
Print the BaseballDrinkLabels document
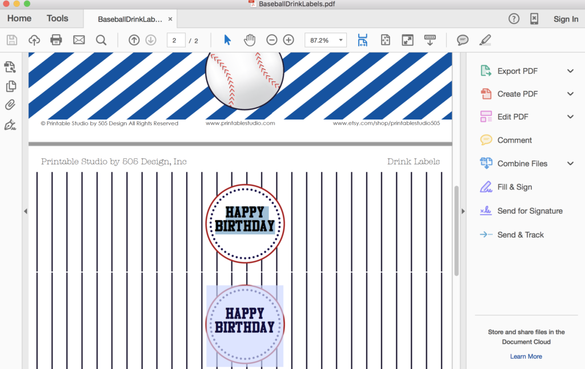55,40
